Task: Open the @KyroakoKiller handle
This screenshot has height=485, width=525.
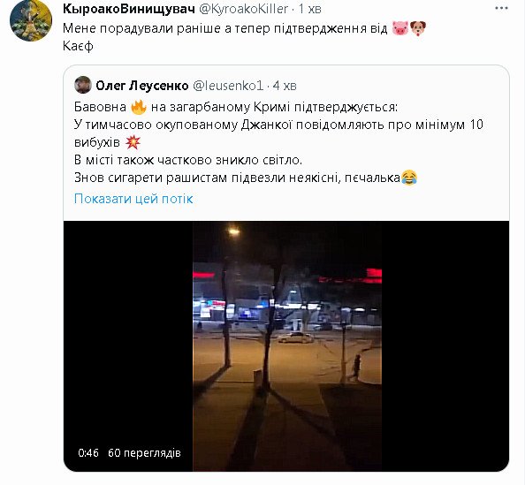Action: tap(243, 9)
